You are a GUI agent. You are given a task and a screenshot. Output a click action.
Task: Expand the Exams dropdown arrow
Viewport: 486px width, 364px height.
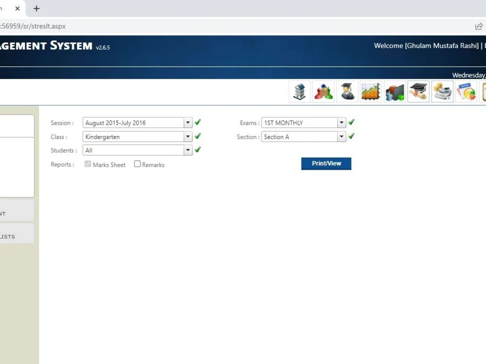click(x=342, y=123)
